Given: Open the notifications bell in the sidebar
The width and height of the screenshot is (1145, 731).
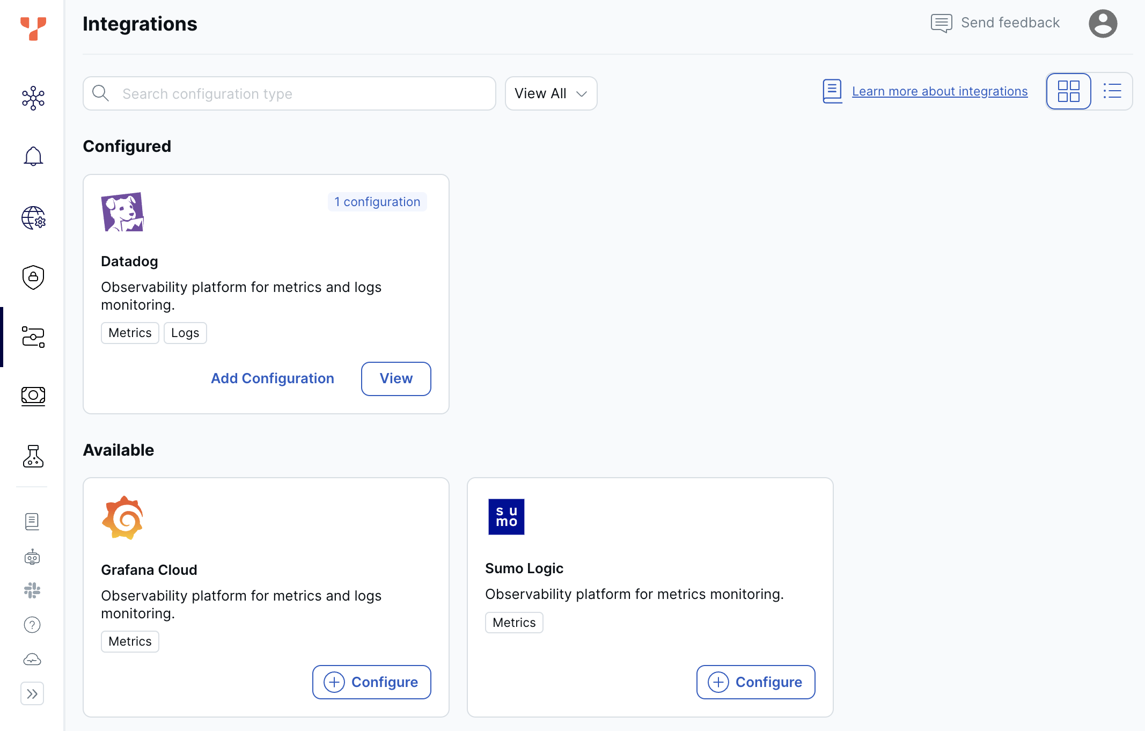Looking at the screenshot, I should click(33, 156).
